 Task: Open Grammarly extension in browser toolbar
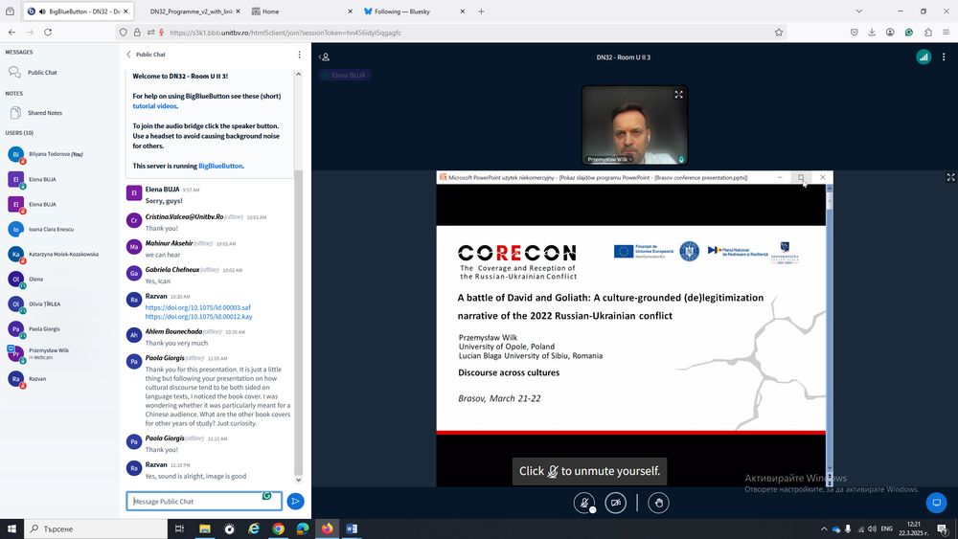coord(909,33)
